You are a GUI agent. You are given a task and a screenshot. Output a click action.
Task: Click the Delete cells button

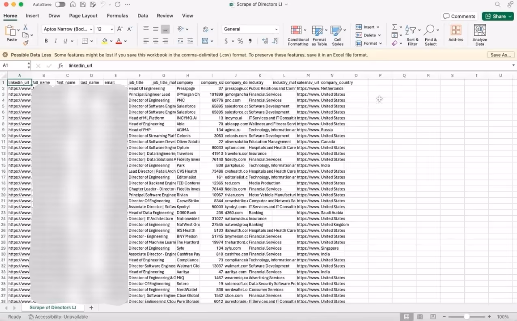[367, 35]
